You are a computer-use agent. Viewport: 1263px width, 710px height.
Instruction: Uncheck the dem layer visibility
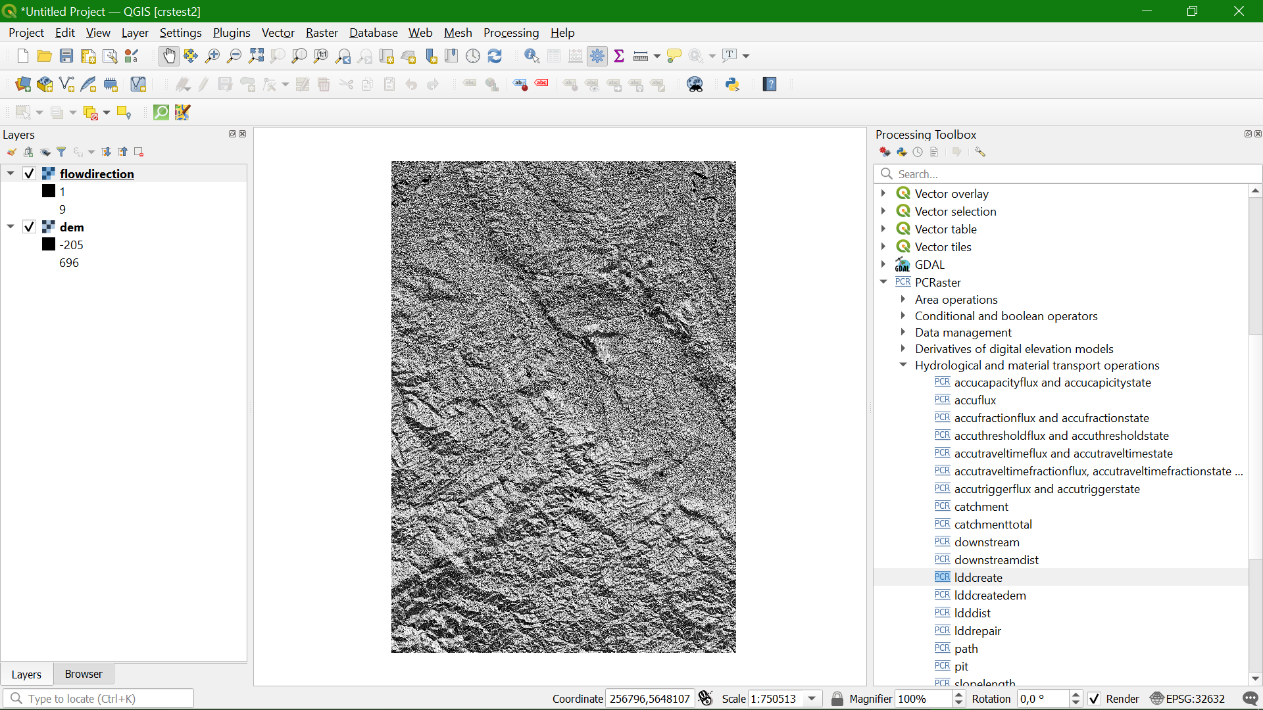point(29,226)
